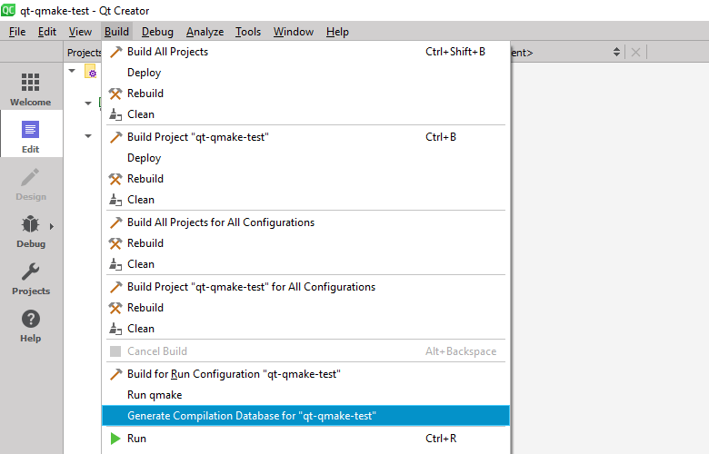Screen dimensions: 709x454
Task: Open the Analyze menu
Action: [x=205, y=32]
